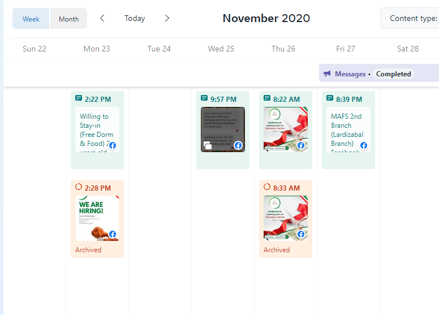Select the Thu 26 column header
The image size is (439, 315).
point(283,49)
